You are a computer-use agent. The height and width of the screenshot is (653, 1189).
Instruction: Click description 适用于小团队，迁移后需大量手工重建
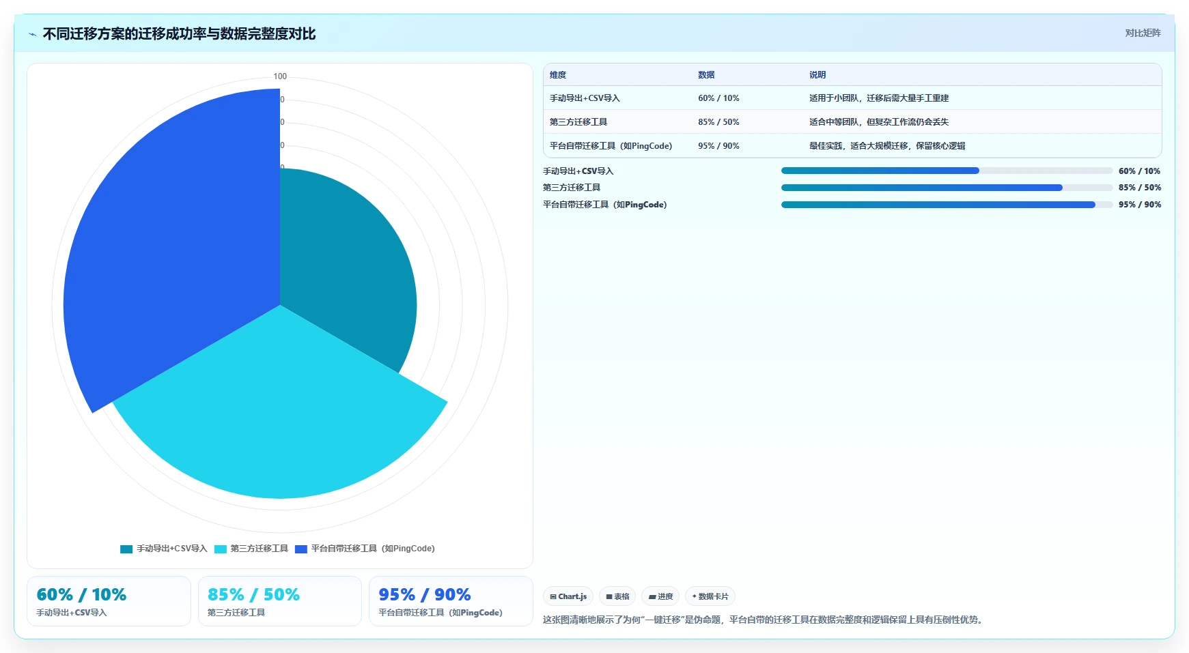[x=879, y=98]
